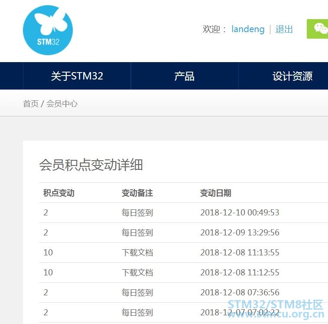Click 下载文档 in the 11:12:55 row
328x324 pixels.
click(137, 272)
